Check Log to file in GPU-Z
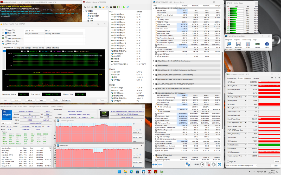Viewport: 281px width, 175px height. (228, 162)
